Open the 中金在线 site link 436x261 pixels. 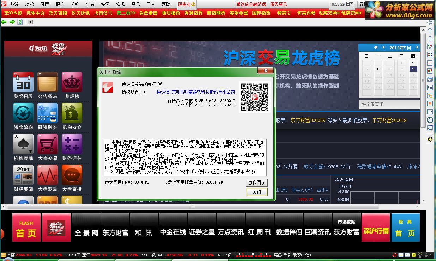[173, 228]
